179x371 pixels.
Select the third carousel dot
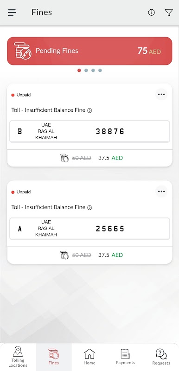coord(93,70)
